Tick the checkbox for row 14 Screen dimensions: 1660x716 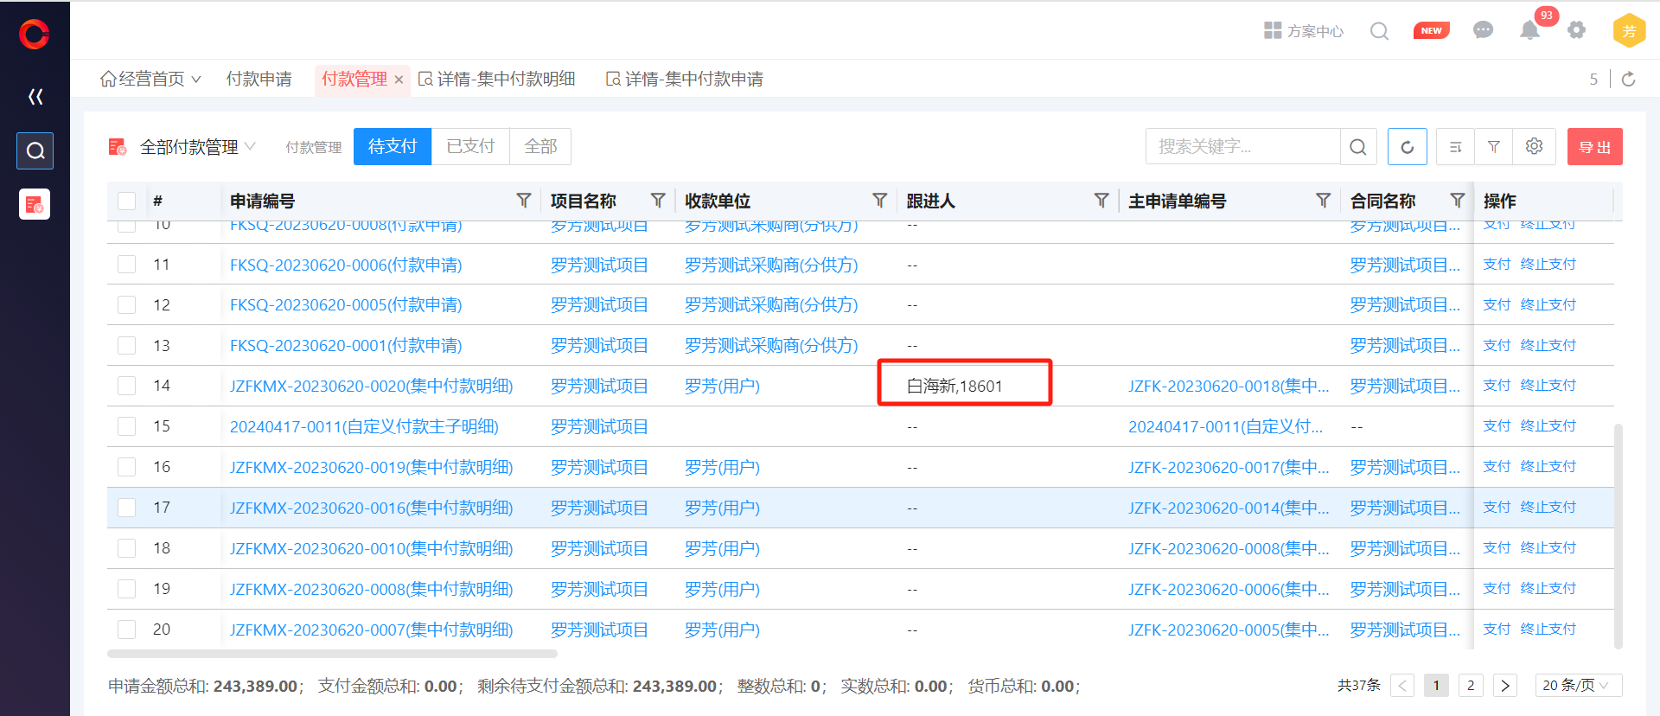[127, 386]
